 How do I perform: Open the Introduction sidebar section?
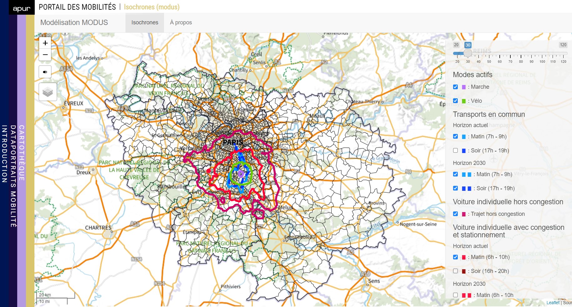tap(4, 154)
